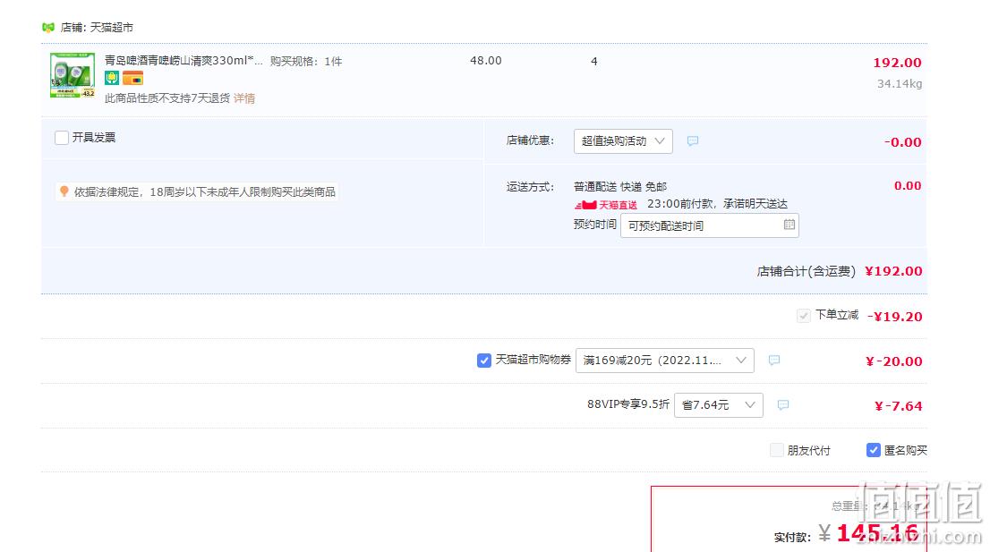Screen dimensions: 990x552
Task: Click the unit price 48.00
Action: pyautogui.click(x=485, y=61)
